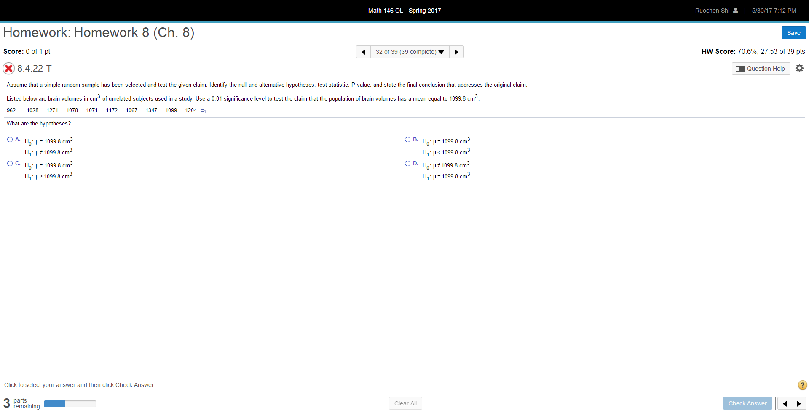
Task: Click the Clear All button
Action: click(405, 403)
